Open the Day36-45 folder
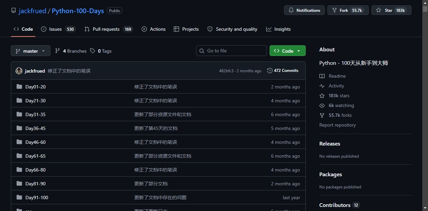 click(x=36, y=128)
